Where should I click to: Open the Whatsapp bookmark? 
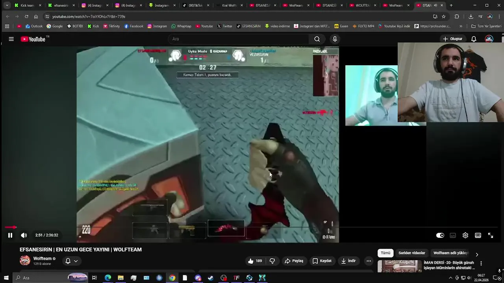coord(181,26)
